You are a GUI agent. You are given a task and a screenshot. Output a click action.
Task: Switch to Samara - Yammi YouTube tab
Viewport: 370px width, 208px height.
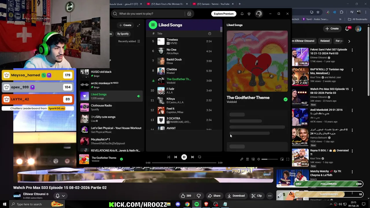(x=213, y=4)
